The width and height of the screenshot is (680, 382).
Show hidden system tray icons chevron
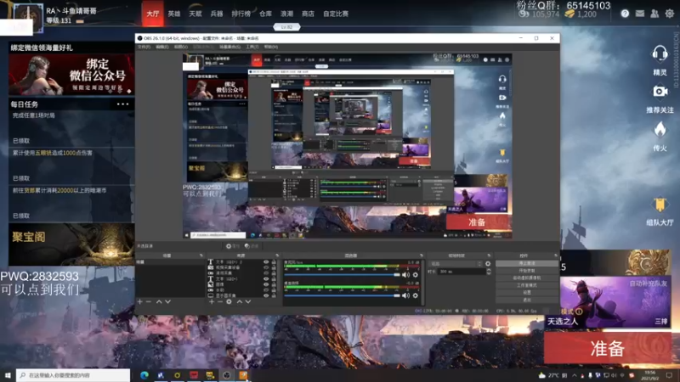pyautogui.click(x=575, y=375)
